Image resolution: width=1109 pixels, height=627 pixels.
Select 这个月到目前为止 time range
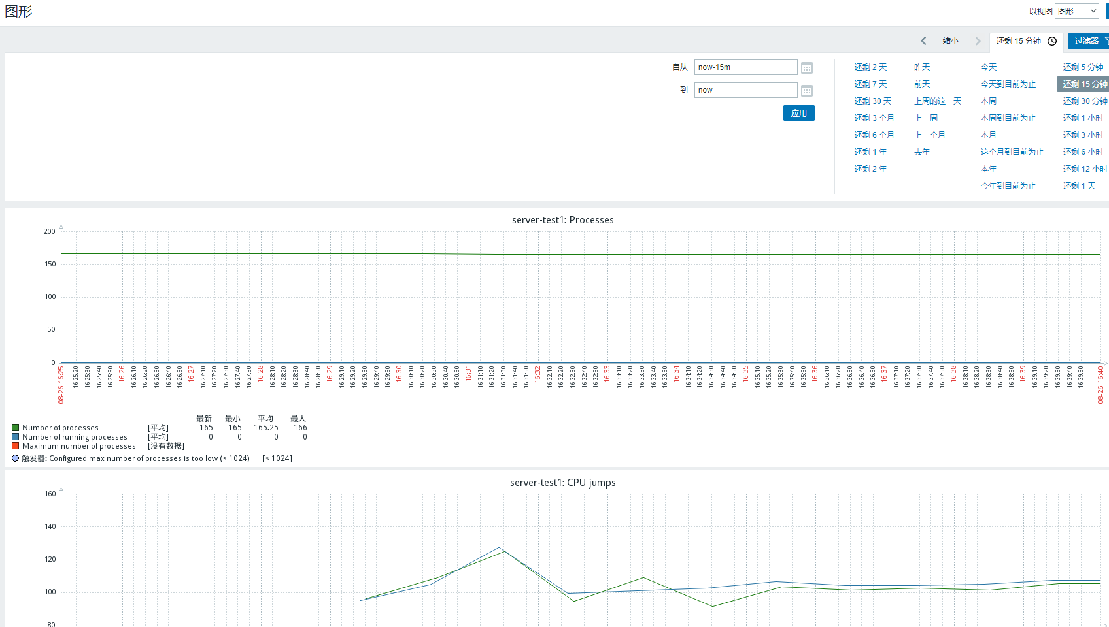click(x=1012, y=152)
